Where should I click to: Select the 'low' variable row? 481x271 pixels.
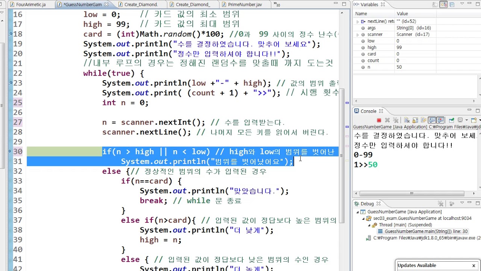(x=416, y=41)
